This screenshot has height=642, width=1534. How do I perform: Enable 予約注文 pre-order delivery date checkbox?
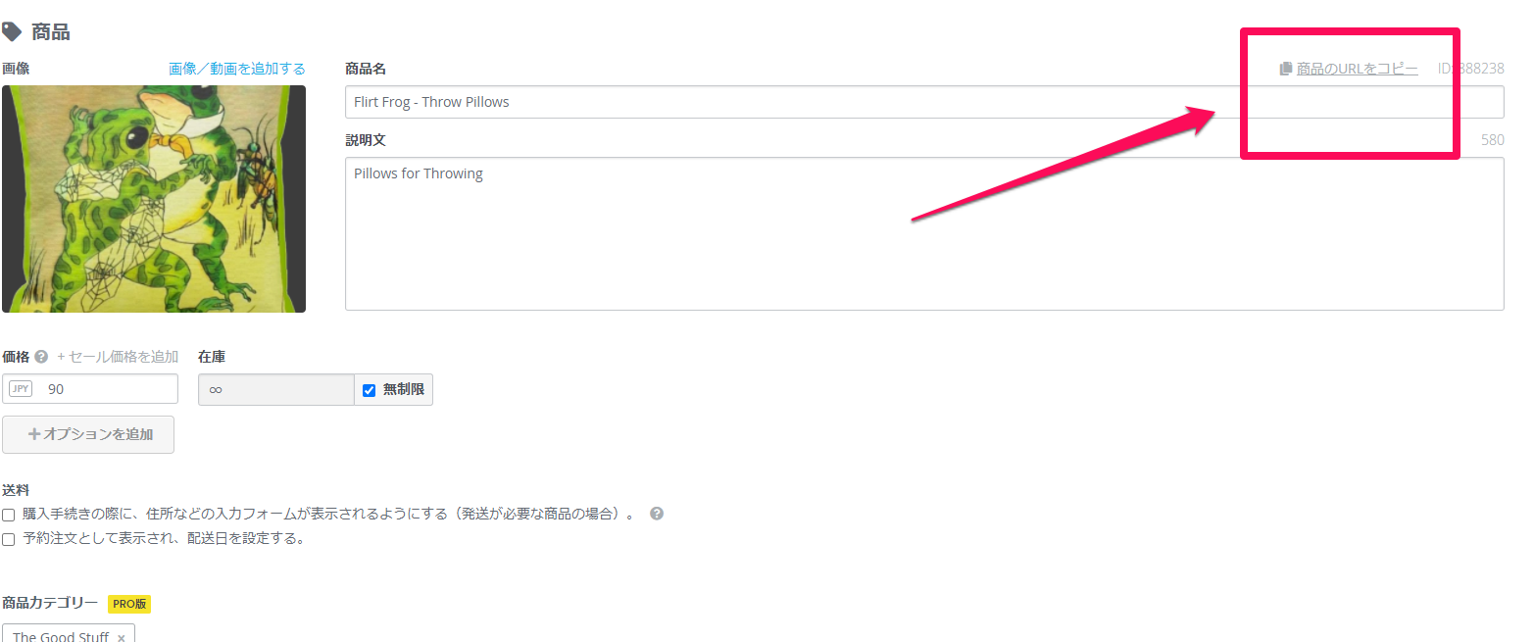coord(8,539)
